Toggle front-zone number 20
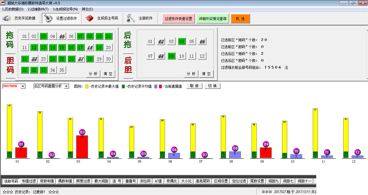The image size is (368, 195). (108, 48)
